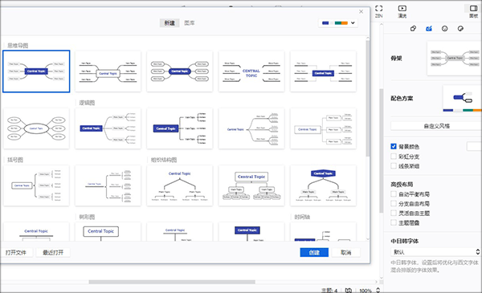Screen dimensions: 482x293
Task: Select the underlined-branch mind map template with outlined center
Action: 108,71
